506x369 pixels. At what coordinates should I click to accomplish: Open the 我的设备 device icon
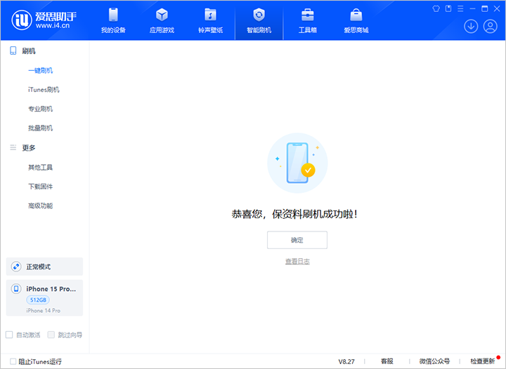[x=113, y=15]
